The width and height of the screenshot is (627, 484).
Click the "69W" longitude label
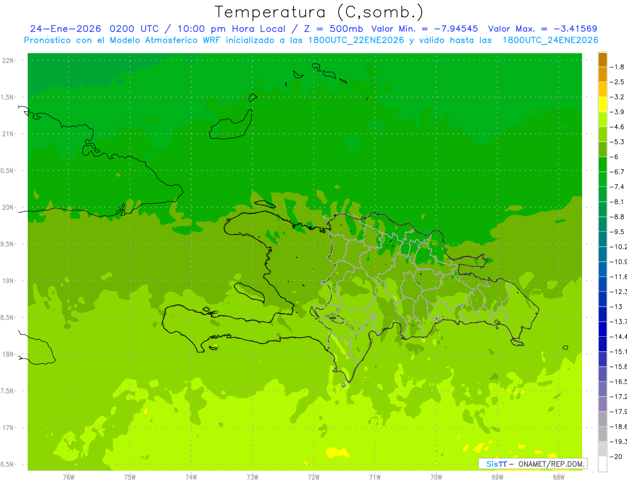click(497, 477)
